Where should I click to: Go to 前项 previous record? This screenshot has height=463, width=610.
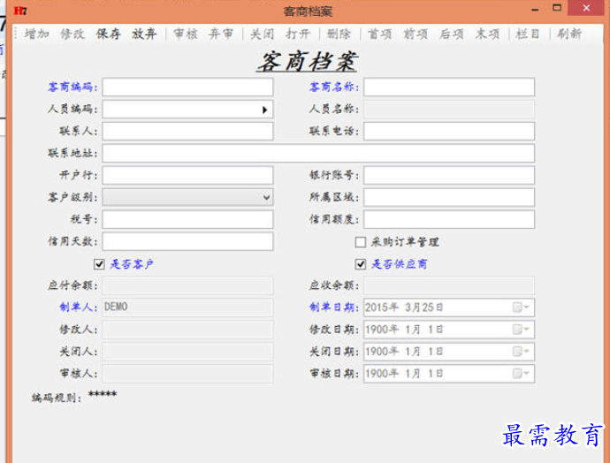point(416,34)
